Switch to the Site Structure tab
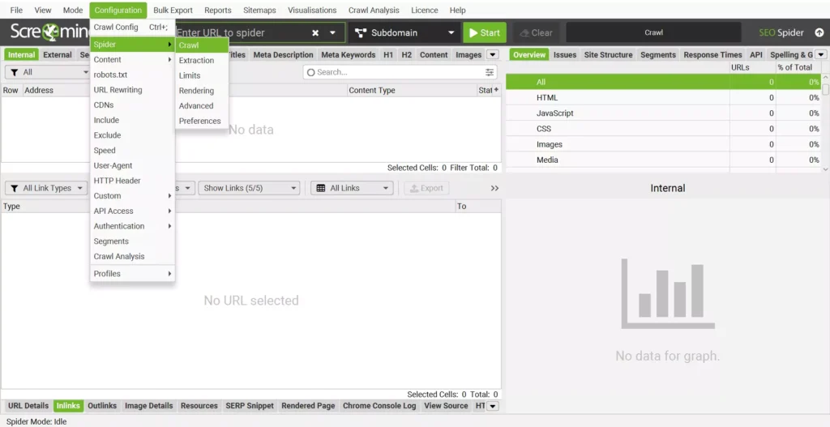Screen dimensions: 830x427 tap(608, 54)
